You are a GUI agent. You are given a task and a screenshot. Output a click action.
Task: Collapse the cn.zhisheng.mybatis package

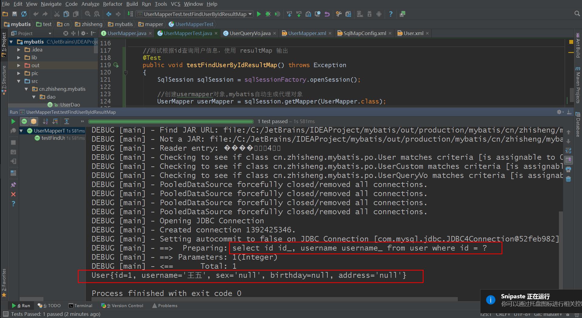pos(26,89)
